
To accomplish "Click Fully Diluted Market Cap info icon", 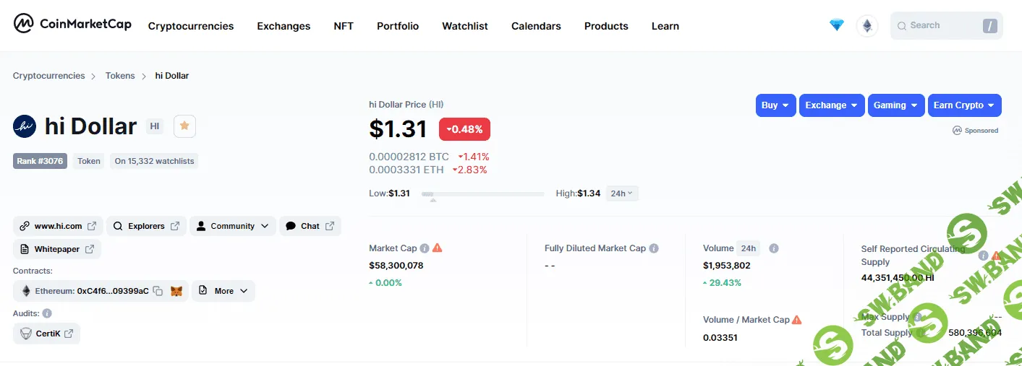I will pyautogui.click(x=654, y=248).
